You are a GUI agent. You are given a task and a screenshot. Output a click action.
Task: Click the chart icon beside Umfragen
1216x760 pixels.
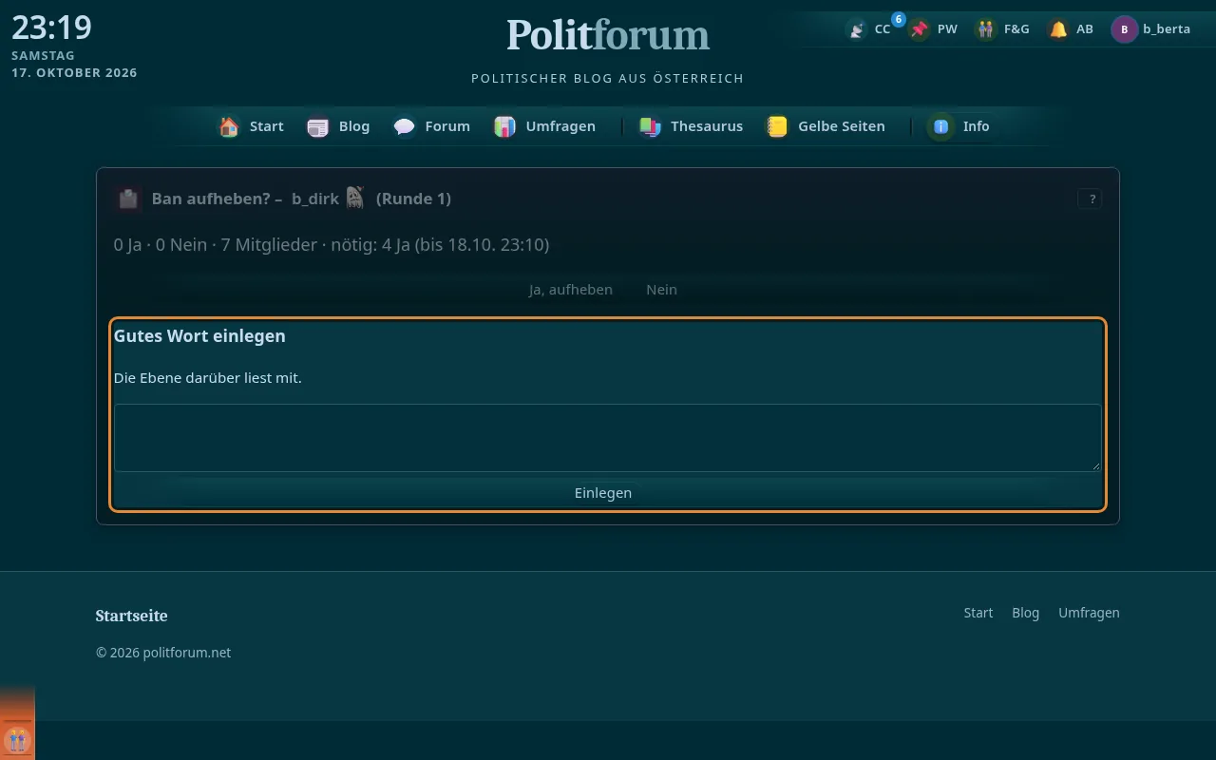(504, 126)
